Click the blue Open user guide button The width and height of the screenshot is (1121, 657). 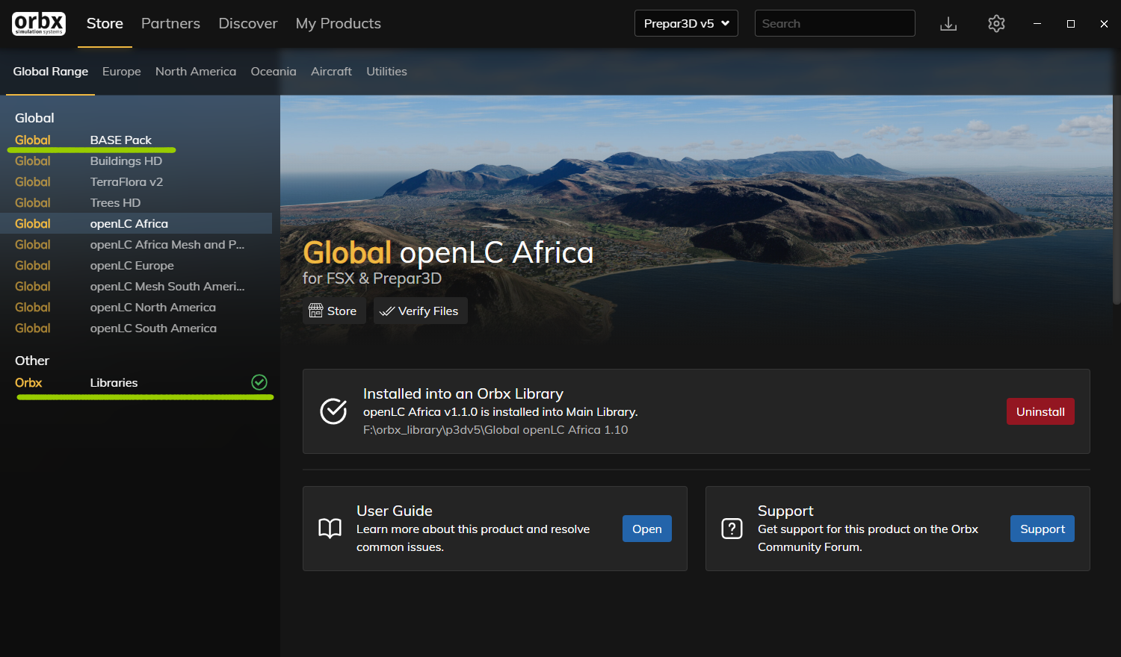coord(646,529)
